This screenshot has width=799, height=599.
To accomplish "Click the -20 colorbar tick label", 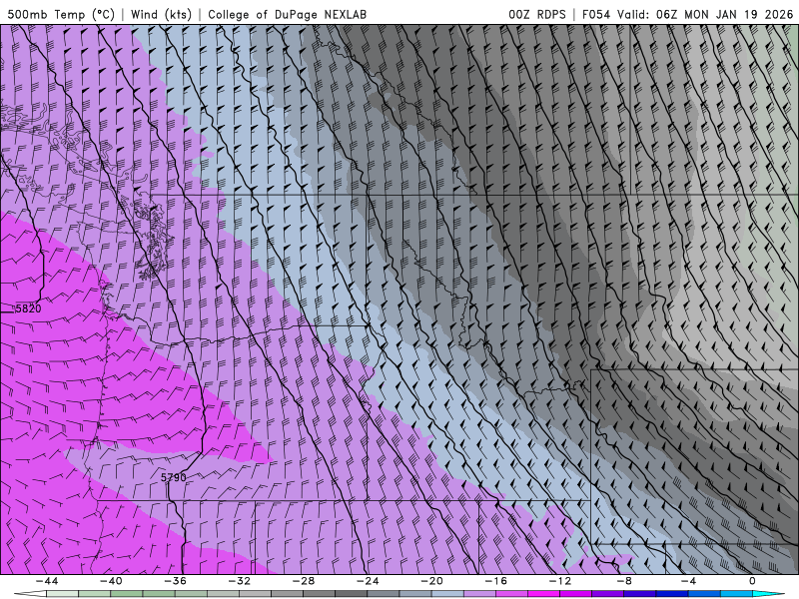I will tap(432, 581).
